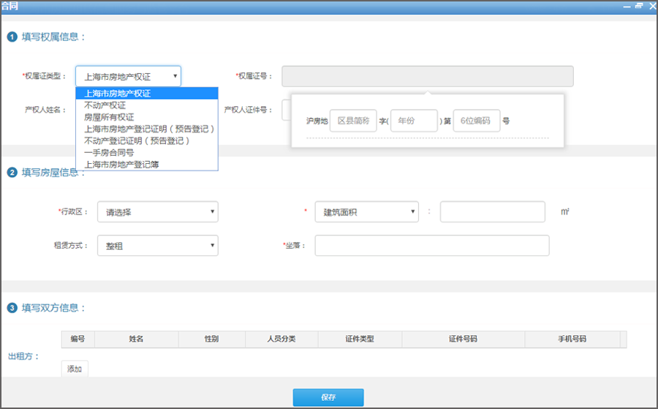Click the 填写双方信息 heading
Viewport: 658px width, 409px height.
tap(53, 308)
